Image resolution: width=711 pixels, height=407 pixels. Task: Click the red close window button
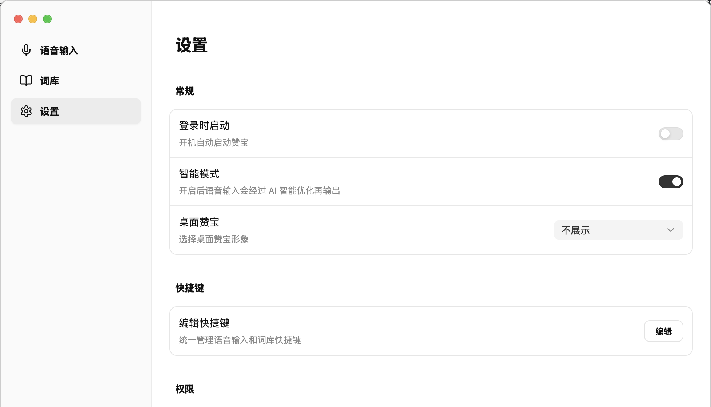[x=18, y=19]
